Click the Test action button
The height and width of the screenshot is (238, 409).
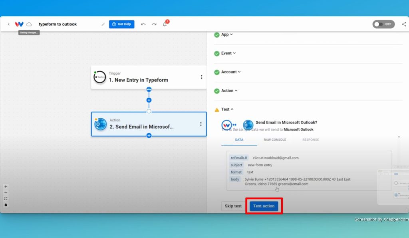pos(264,206)
